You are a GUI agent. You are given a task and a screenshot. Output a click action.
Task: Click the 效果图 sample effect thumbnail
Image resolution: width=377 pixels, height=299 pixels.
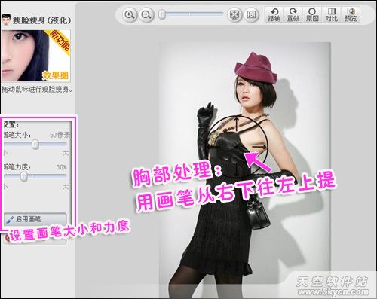(x=35, y=56)
